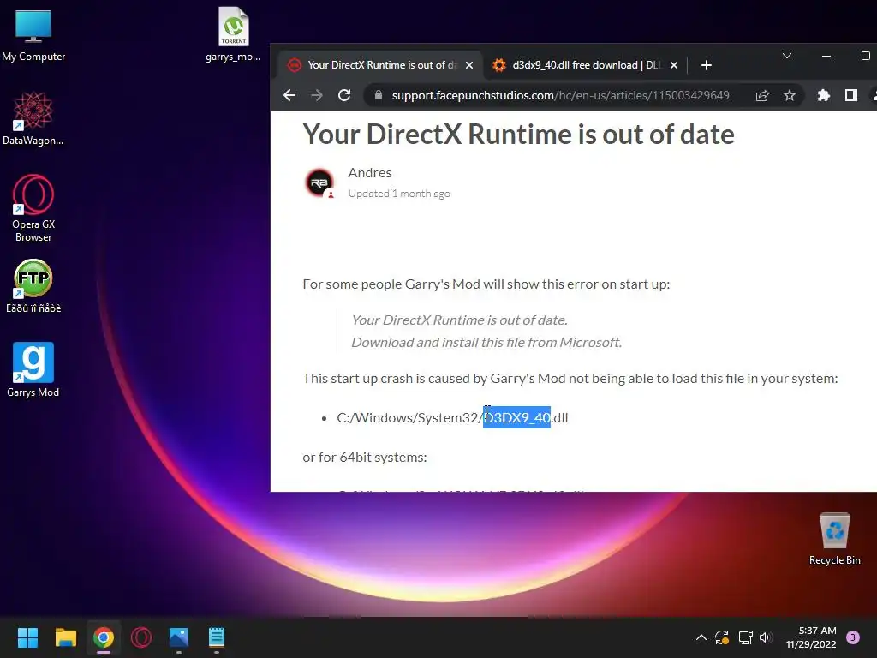Click the site lock icon in address bar

pos(378,95)
